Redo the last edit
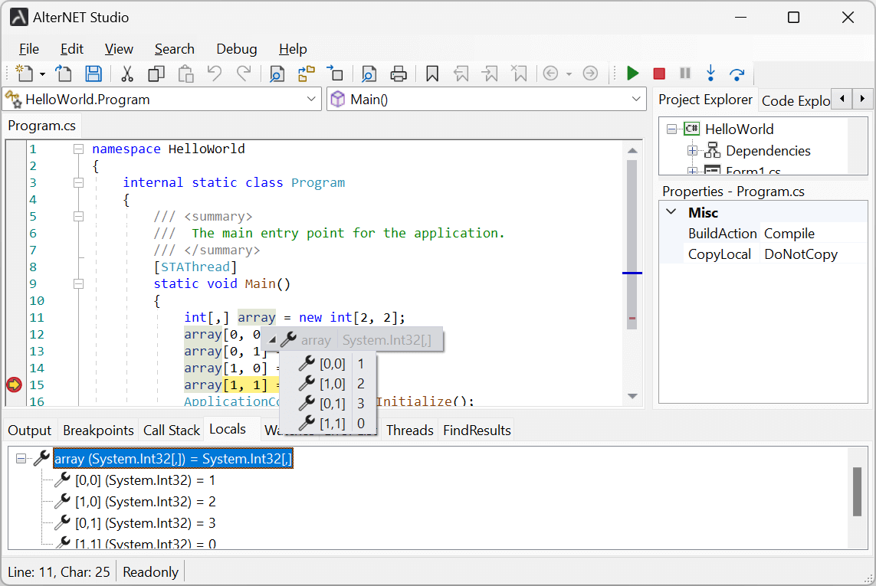The width and height of the screenshot is (876, 586). pos(244,74)
